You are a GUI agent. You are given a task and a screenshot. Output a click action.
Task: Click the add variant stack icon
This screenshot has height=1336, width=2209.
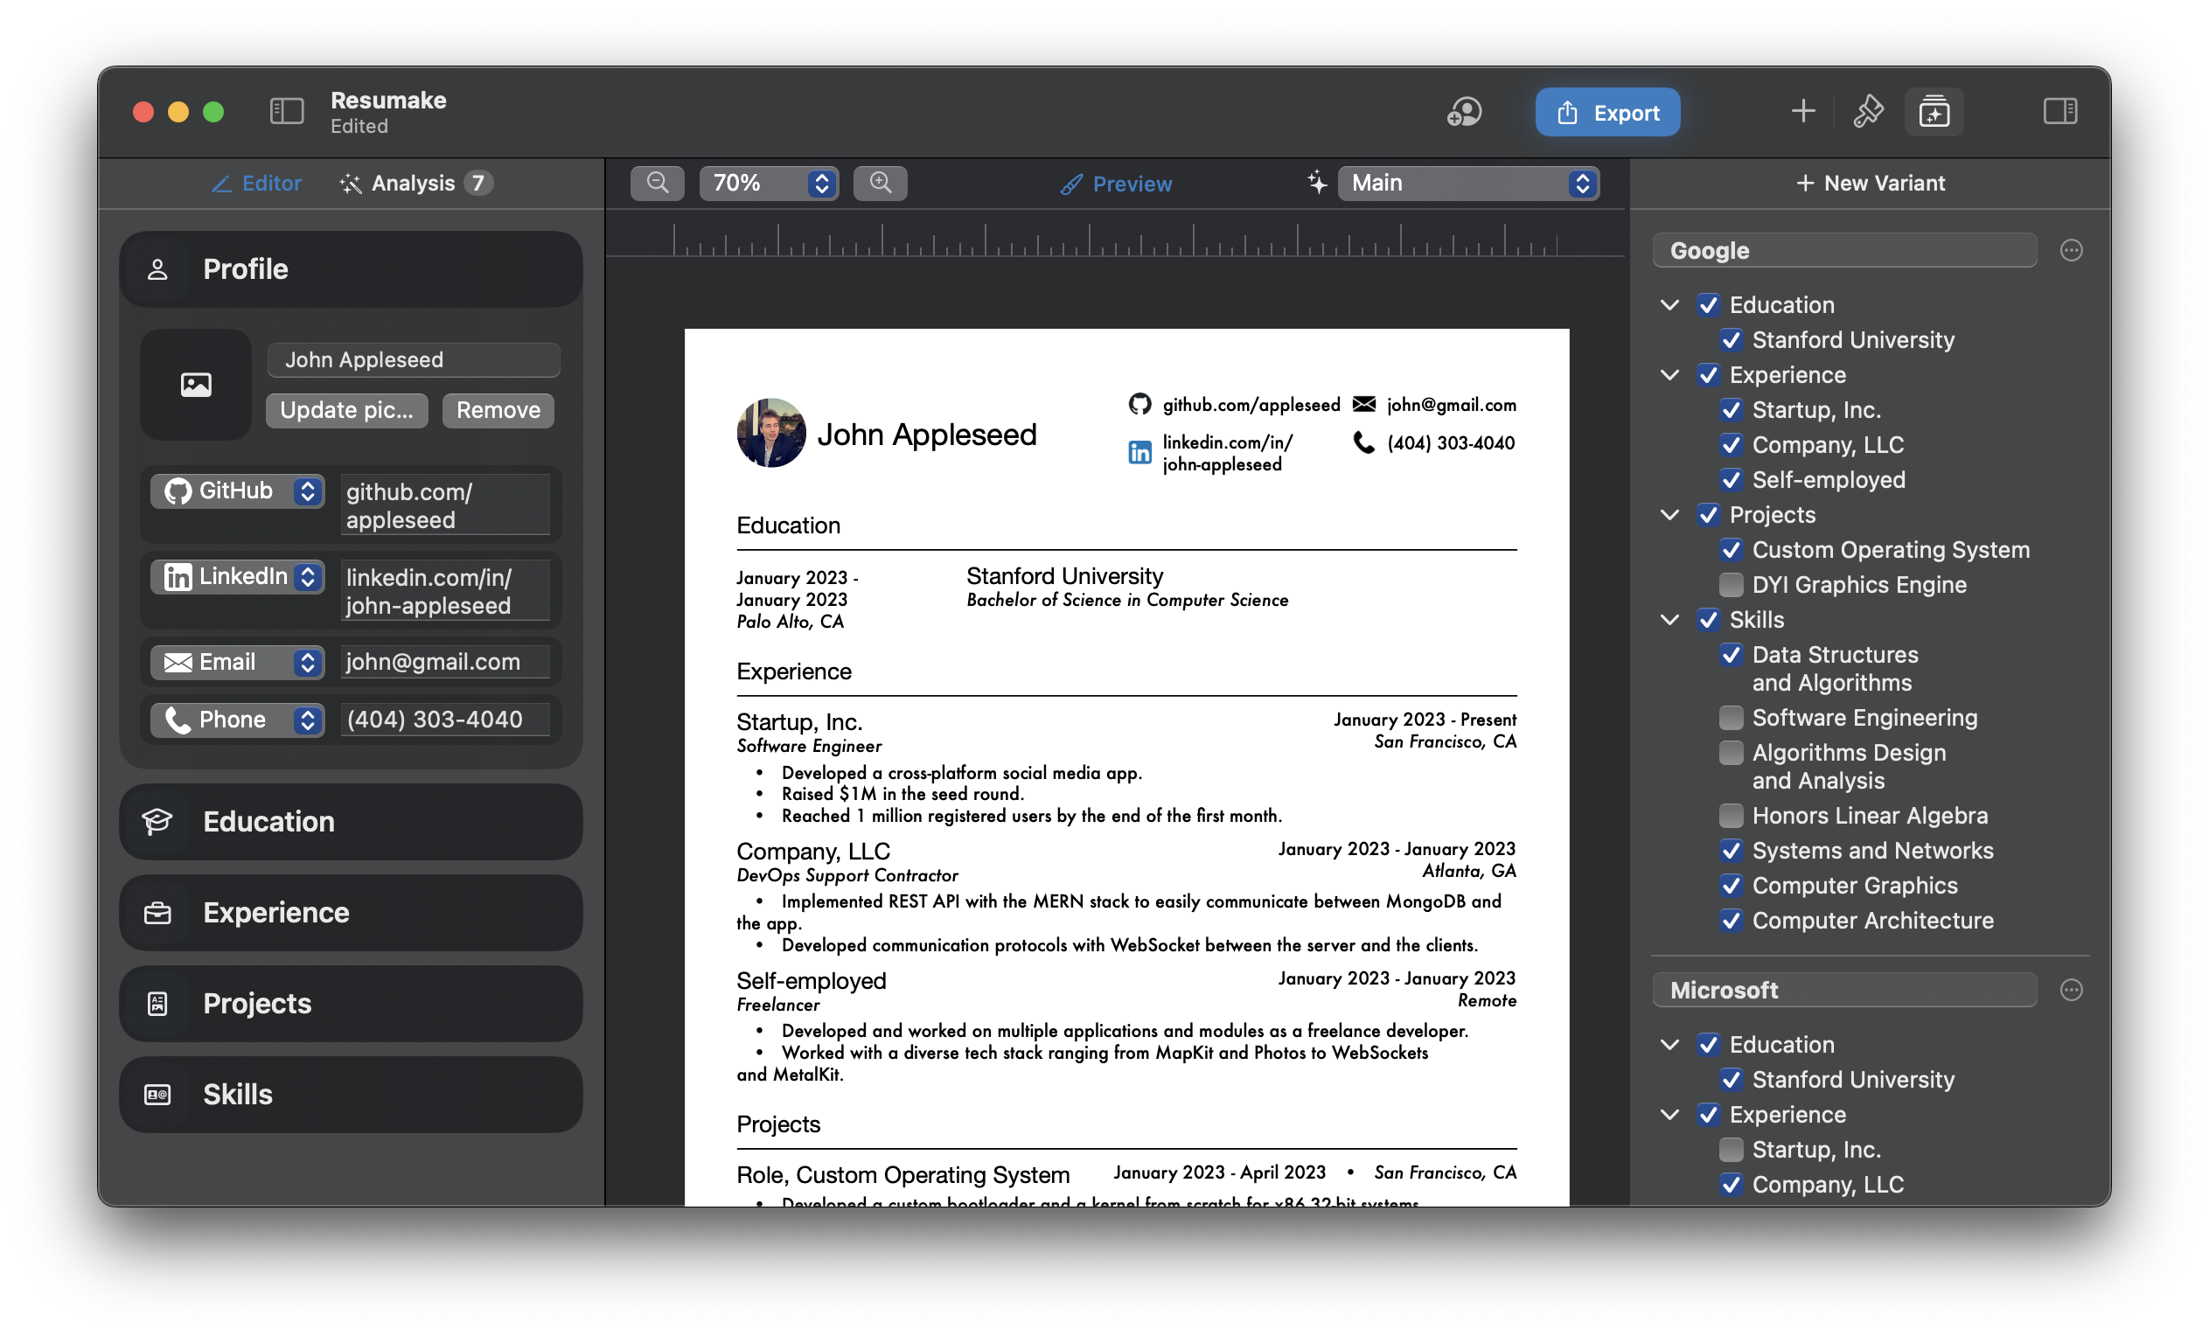[x=1934, y=112]
